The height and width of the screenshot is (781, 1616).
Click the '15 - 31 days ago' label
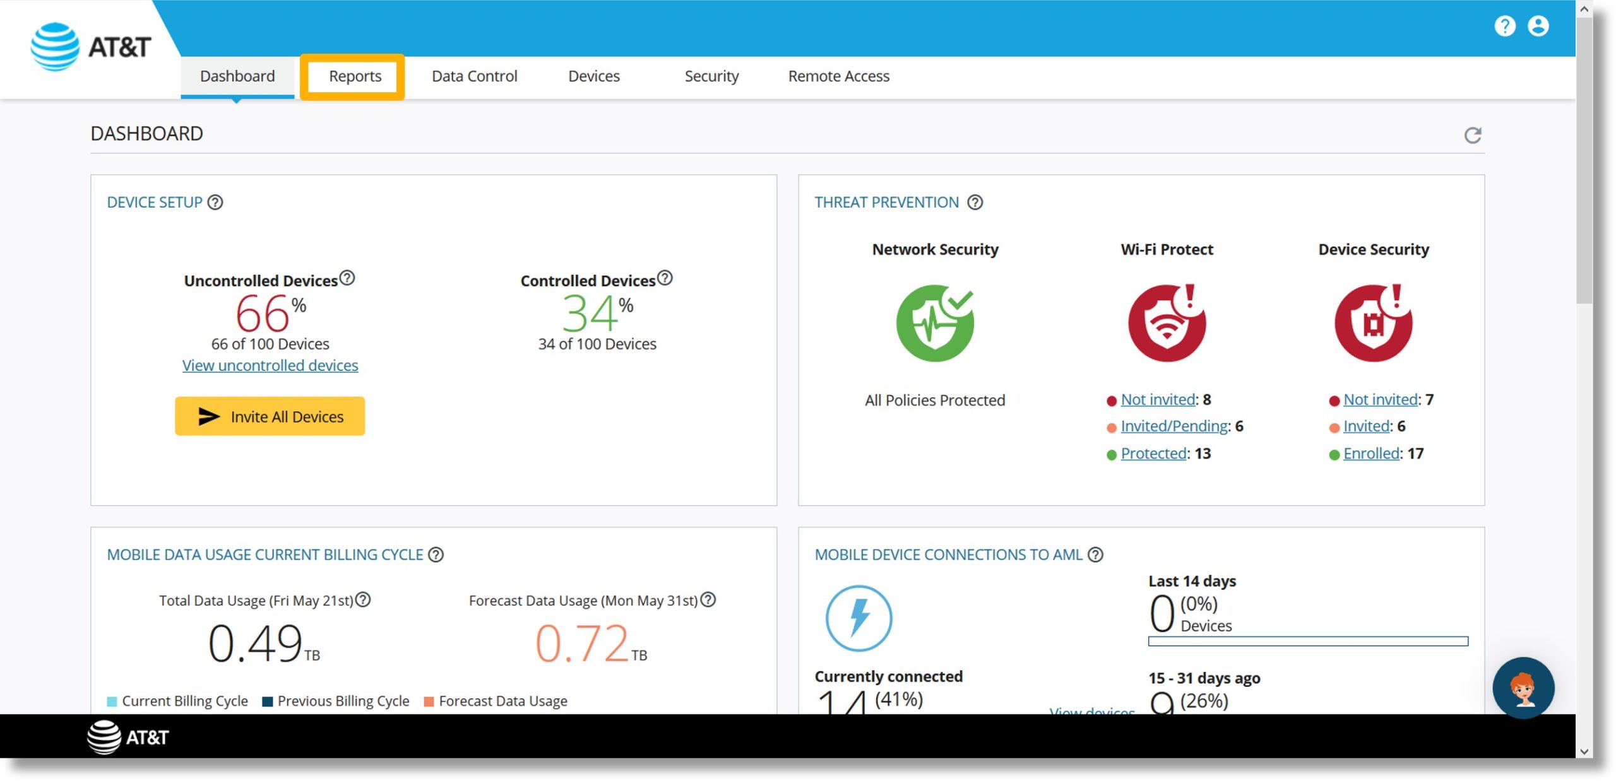pyautogui.click(x=1204, y=678)
